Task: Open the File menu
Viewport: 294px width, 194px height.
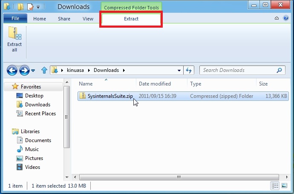Action: point(15,18)
